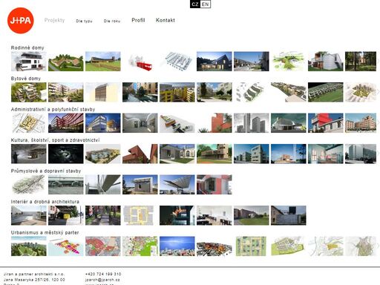This screenshot has width=380, height=285.
Task: Click the red J+PA logo
Action: pos(21,21)
